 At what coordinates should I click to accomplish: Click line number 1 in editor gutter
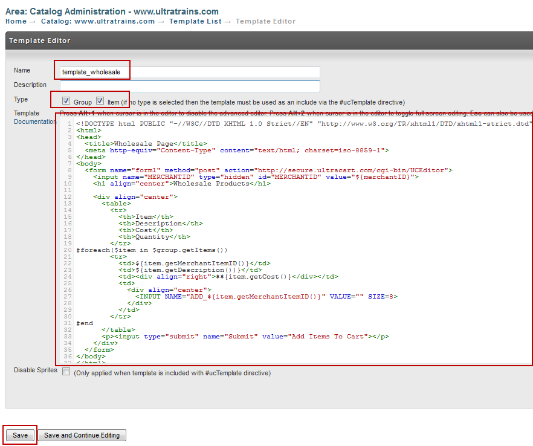click(x=69, y=123)
